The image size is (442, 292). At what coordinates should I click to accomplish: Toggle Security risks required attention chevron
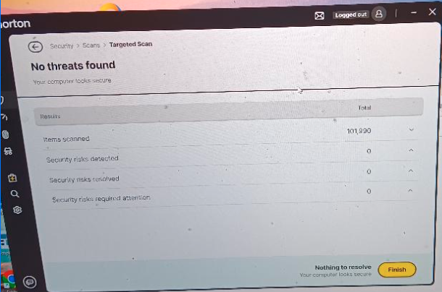click(x=410, y=191)
